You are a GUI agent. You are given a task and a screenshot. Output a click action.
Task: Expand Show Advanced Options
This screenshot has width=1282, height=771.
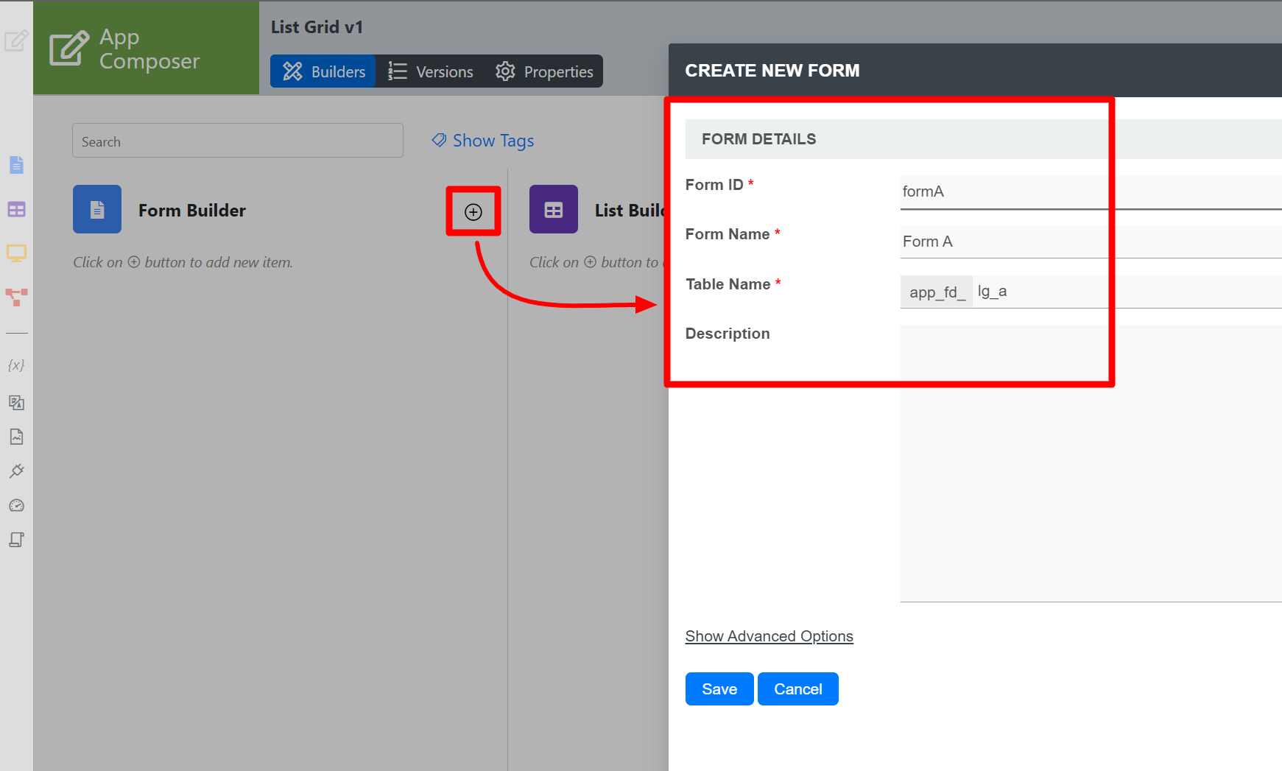tap(769, 636)
